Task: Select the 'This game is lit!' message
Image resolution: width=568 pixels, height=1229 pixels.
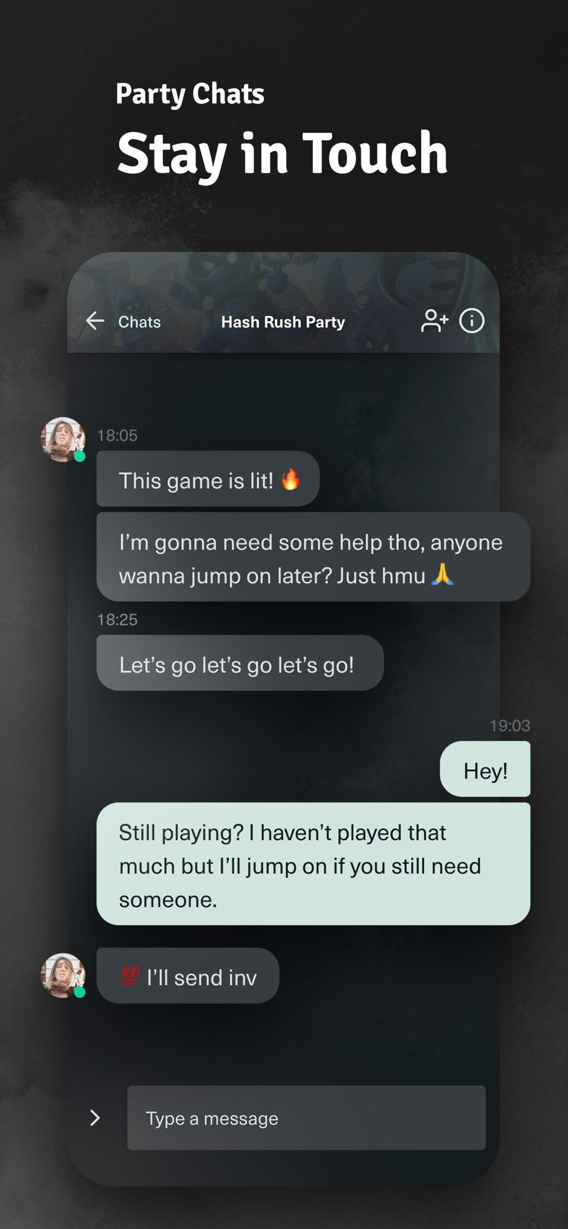Action: [x=208, y=479]
